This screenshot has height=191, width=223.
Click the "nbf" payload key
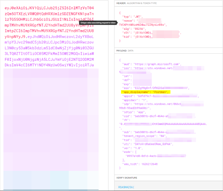click(x=127, y=80)
